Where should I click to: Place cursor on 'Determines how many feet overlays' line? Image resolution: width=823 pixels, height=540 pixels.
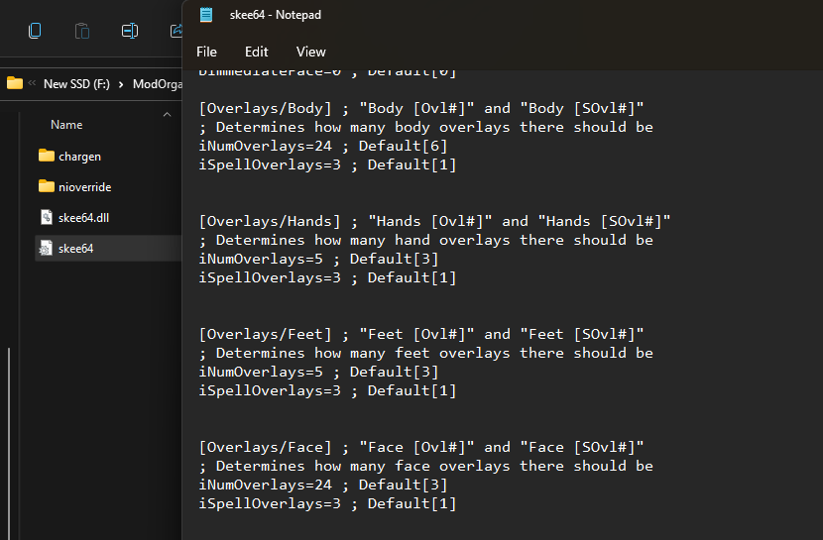pyautogui.click(x=425, y=353)
